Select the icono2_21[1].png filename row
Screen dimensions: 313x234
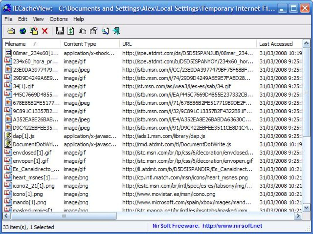33,186
